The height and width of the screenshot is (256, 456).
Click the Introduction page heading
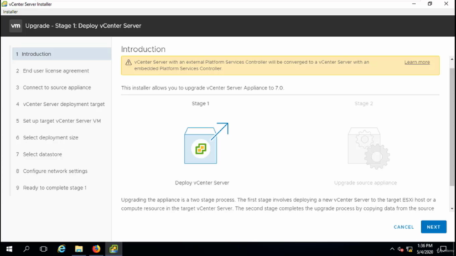143,49
